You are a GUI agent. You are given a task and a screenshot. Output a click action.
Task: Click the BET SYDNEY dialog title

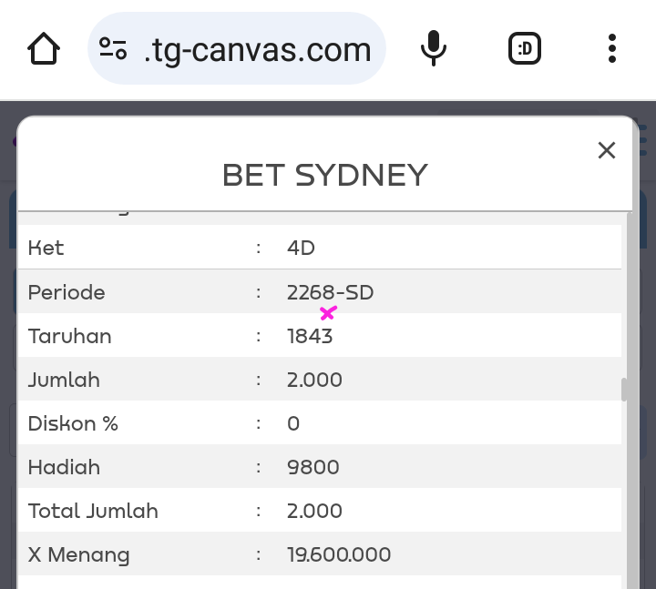325,175
